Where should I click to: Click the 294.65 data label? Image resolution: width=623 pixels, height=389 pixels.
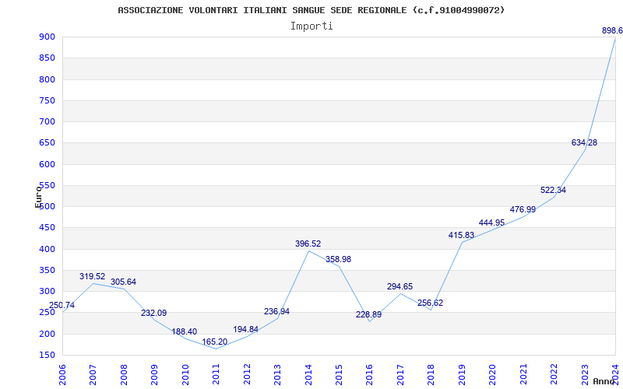(x=399, y=286)
